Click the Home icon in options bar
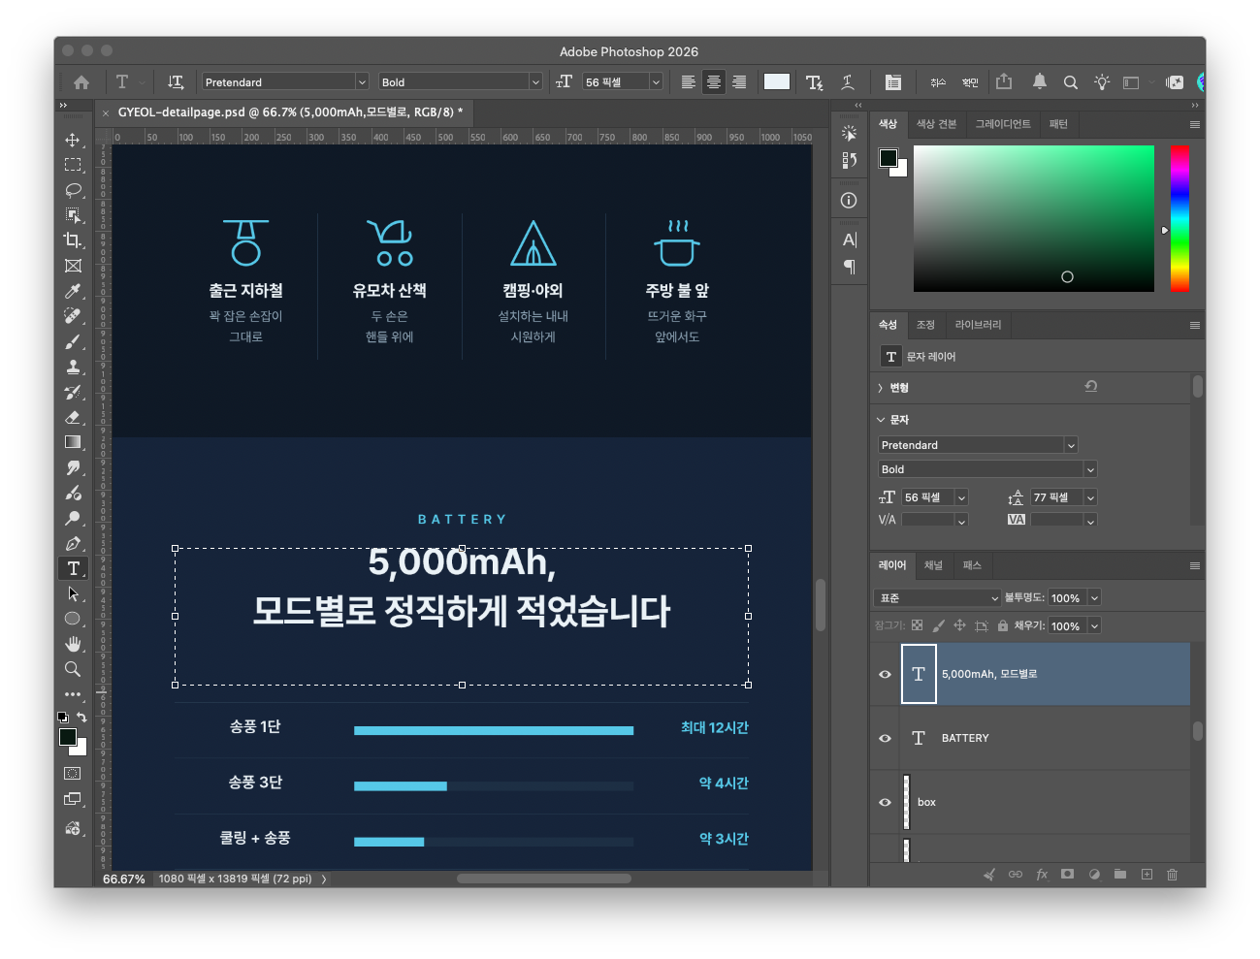 coord(81,82)
